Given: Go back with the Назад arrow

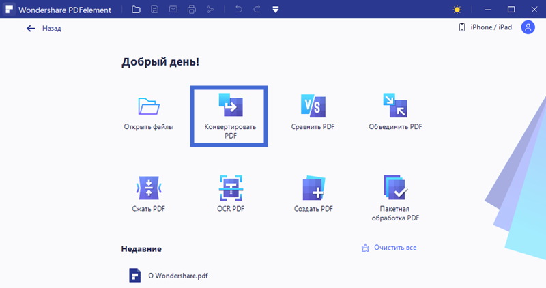Looking at the screenshot, I should point(31,29).
